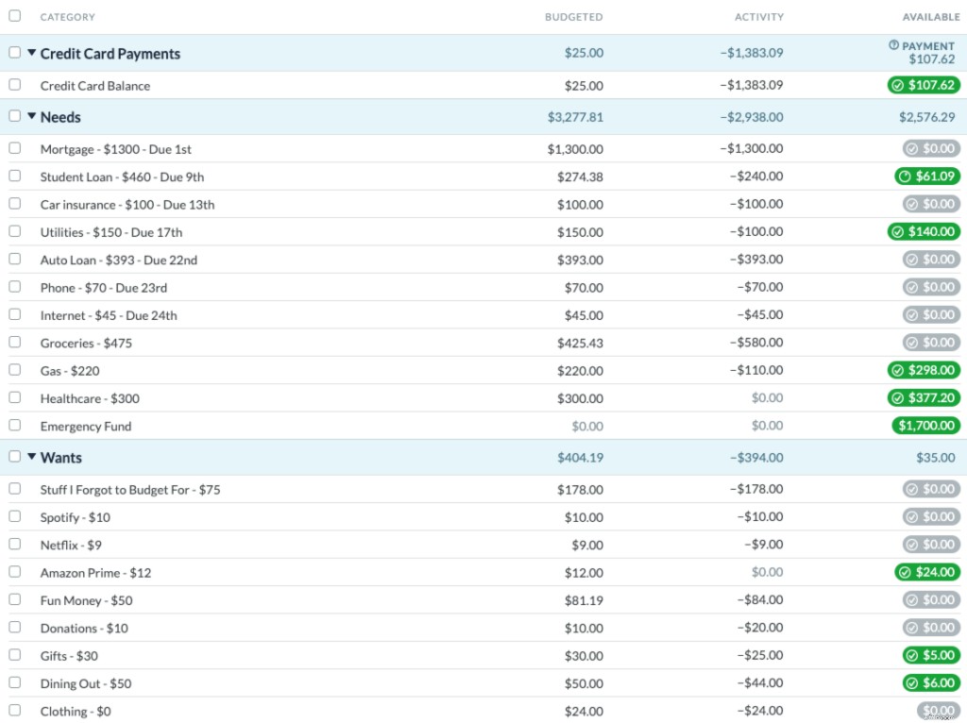The width and height of the screenshot is (967, 723).
Task: Collapse the Needs category group
Action: (x=32, y=116)
